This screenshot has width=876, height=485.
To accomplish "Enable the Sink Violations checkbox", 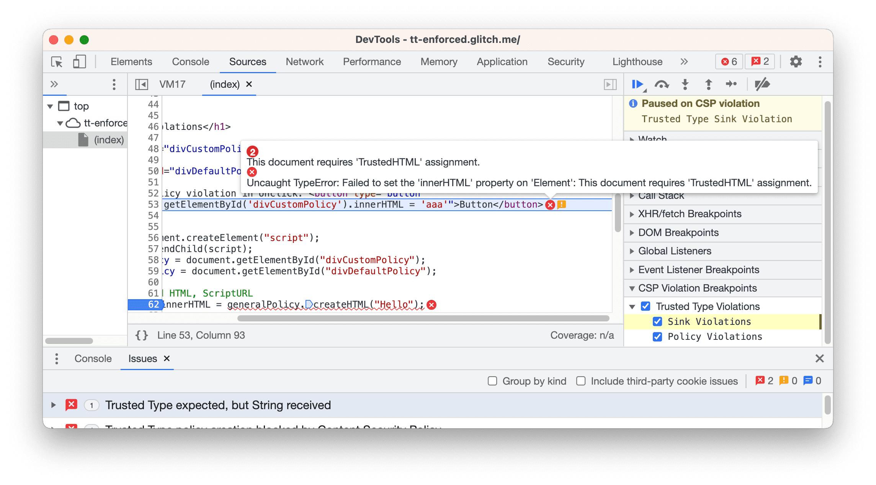I will [656, 322].
